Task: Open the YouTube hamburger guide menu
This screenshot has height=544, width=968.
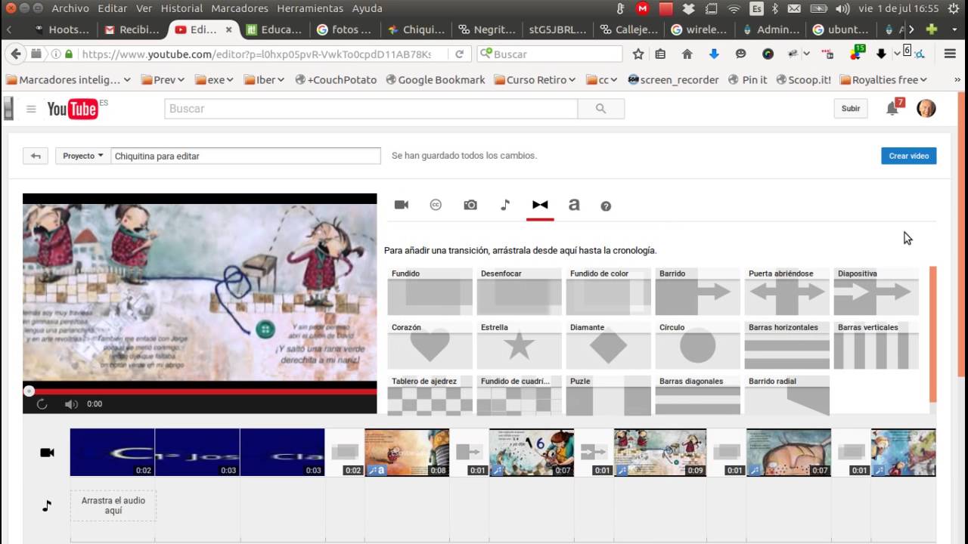Action: coord(31,109)
